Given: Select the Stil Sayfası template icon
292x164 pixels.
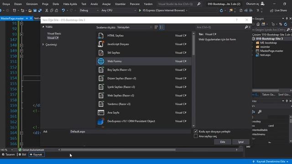Looking at the screenshot, I should point(101,53).
